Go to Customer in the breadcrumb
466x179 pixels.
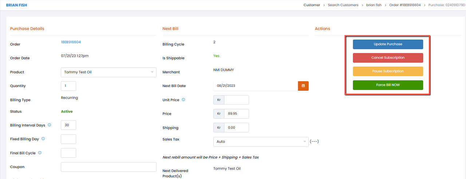[312, 5]
